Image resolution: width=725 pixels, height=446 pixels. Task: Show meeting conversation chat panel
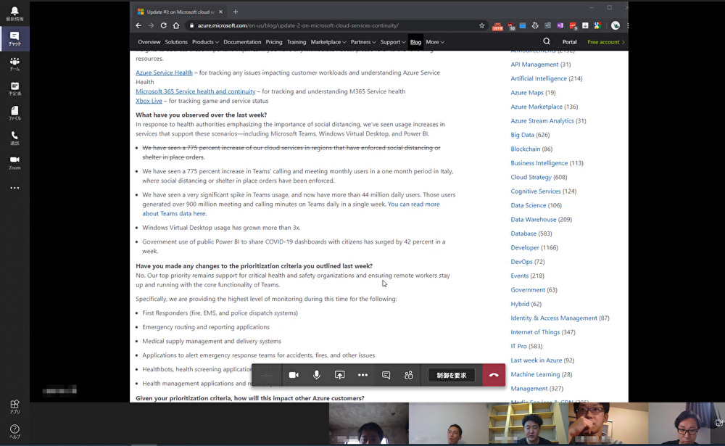(386, 375)
